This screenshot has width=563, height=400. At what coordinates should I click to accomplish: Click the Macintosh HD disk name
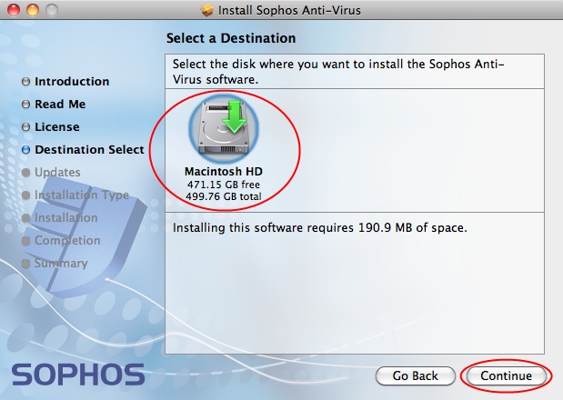tap(224, 172)
